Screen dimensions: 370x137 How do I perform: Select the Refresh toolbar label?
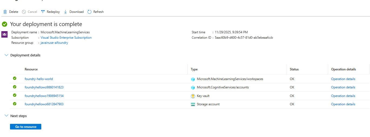pos(99,12)
